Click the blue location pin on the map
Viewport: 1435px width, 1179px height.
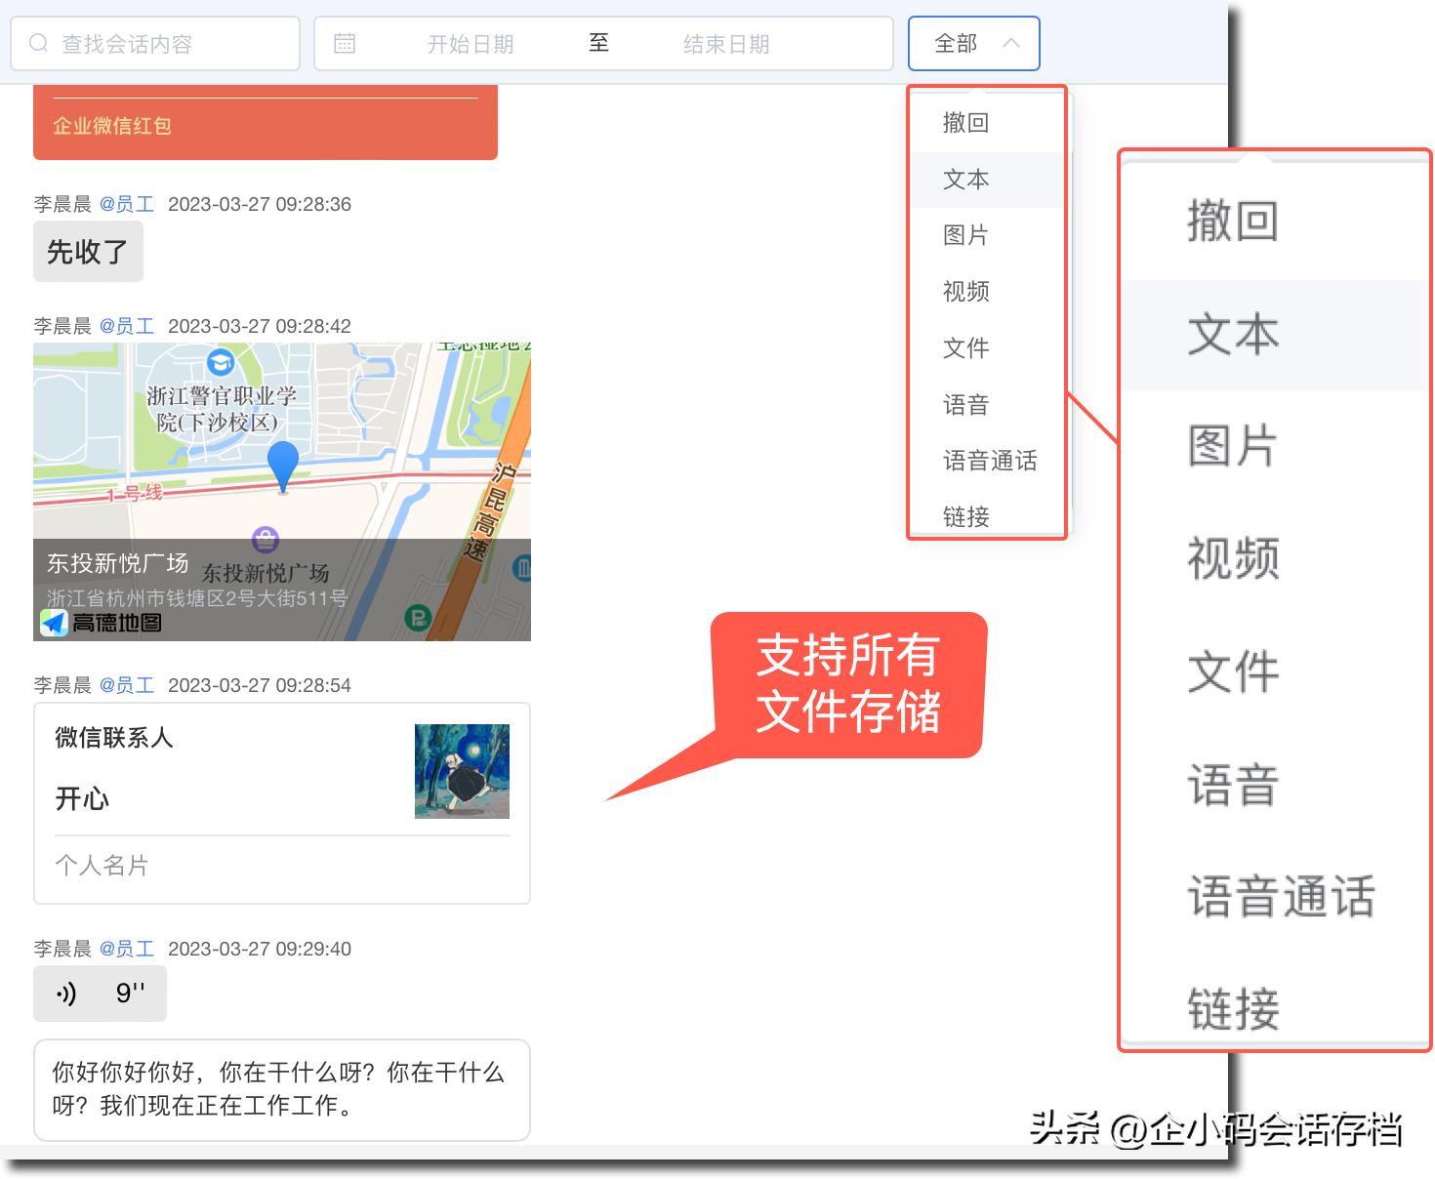(x=283, y=468)
